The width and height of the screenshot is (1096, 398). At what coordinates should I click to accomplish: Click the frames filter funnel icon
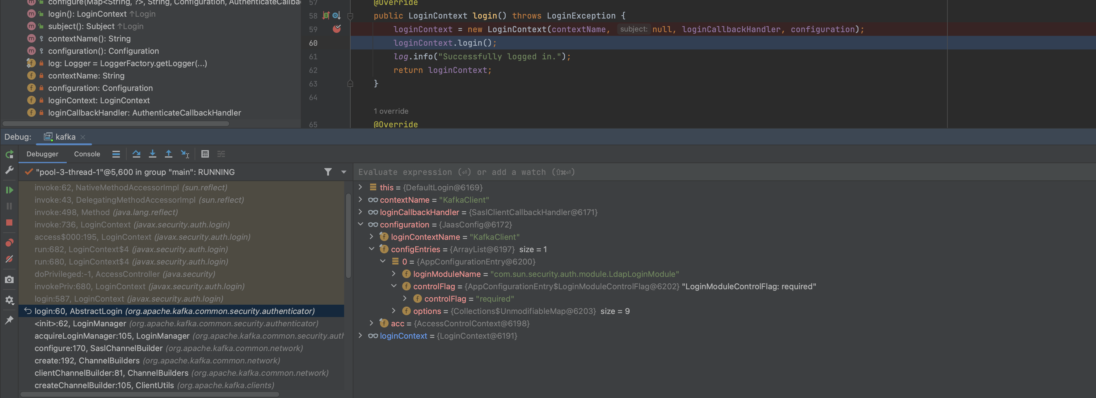[328, 172]
